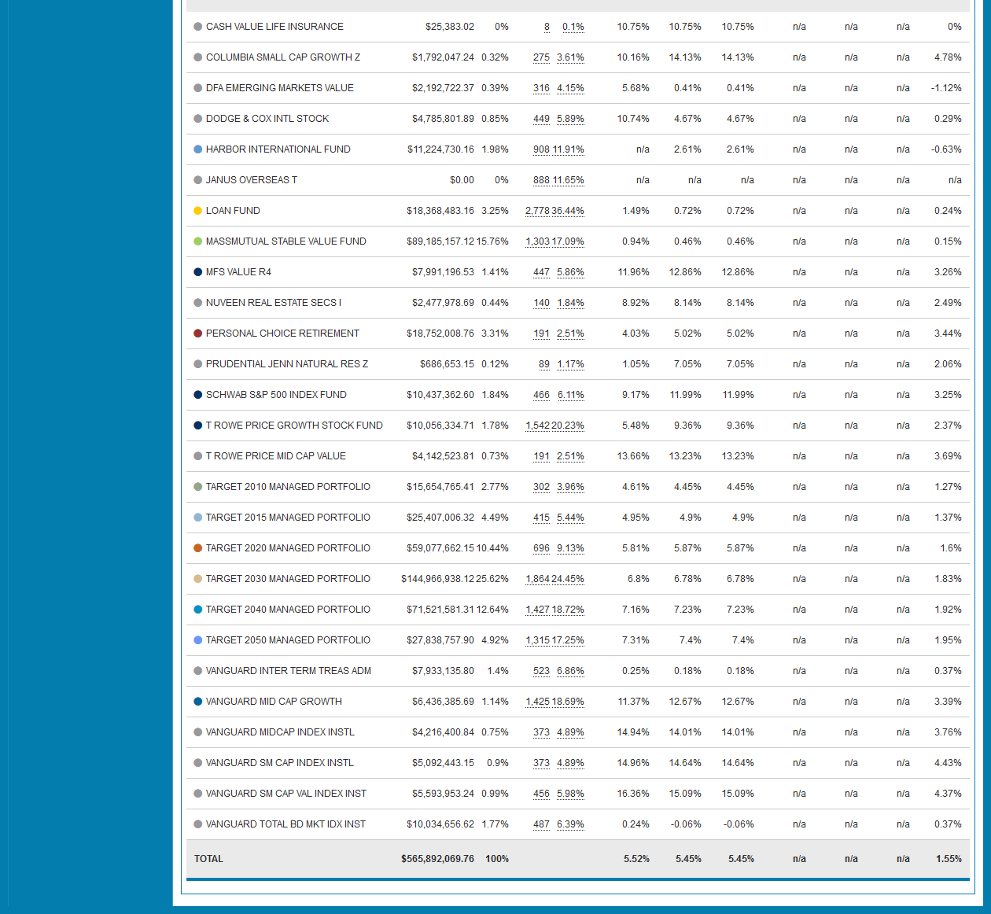Image resolution: width=991 pixels, height=914 pixels.
Task: Open participant count 275 for Columbia Small Cap Growth
Action: pos(541,57)
